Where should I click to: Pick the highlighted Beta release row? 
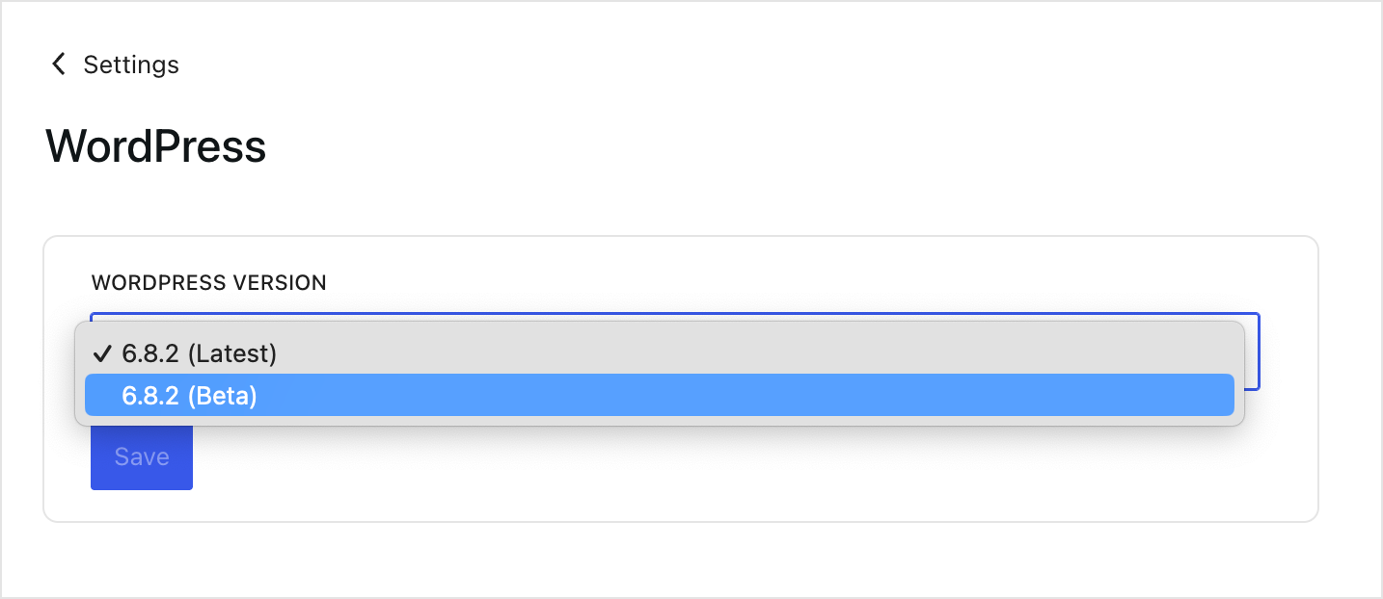(x=188, y=395)
